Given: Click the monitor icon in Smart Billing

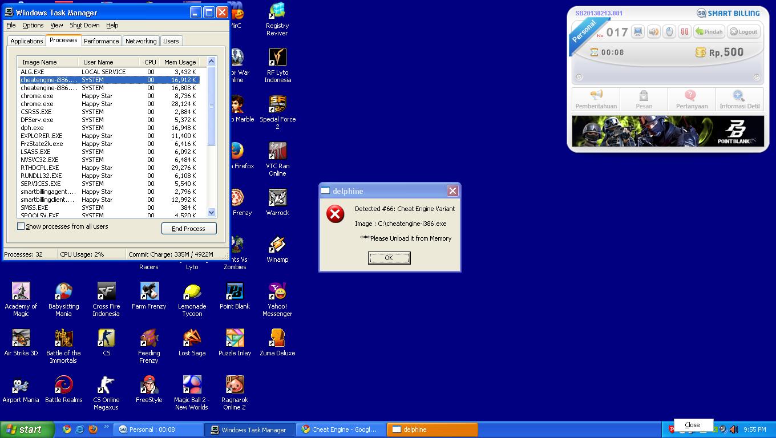Looking at the screenshot, I should [638, 32].
